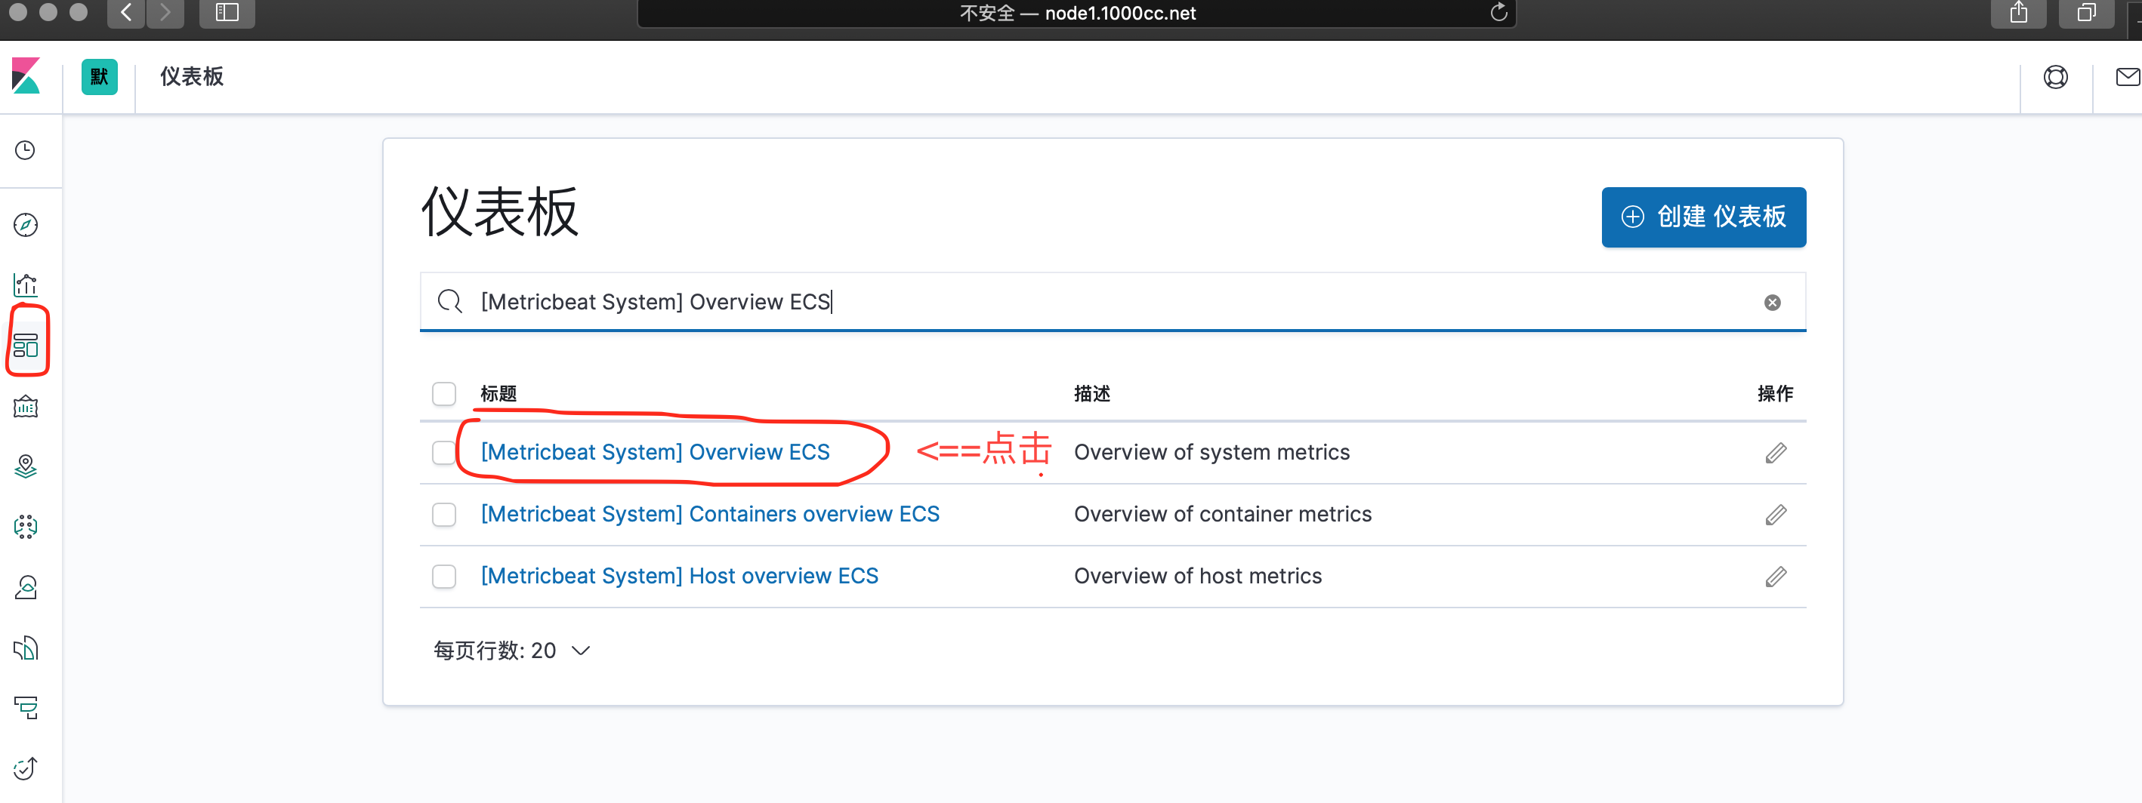
Task: Check the select-all checkbox beside 标题
Action: pyautogui.click(x=444, y=393)
